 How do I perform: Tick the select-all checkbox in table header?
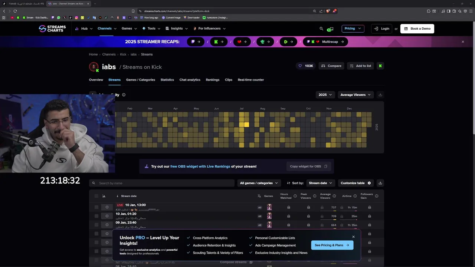tap(96, 196)
